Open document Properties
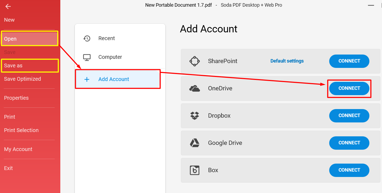382x193 pixels. coord(16,98)
